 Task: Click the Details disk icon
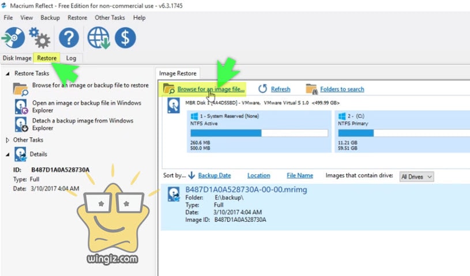[x=21, y=154]
